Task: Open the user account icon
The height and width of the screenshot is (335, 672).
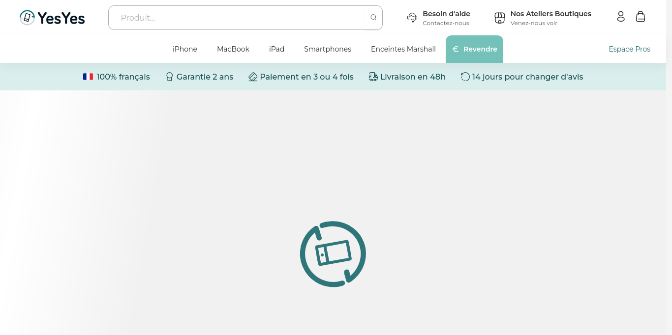Action: (621, 17)
